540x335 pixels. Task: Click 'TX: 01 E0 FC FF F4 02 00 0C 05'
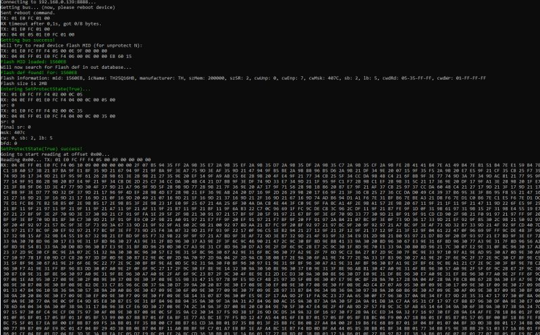42,94
